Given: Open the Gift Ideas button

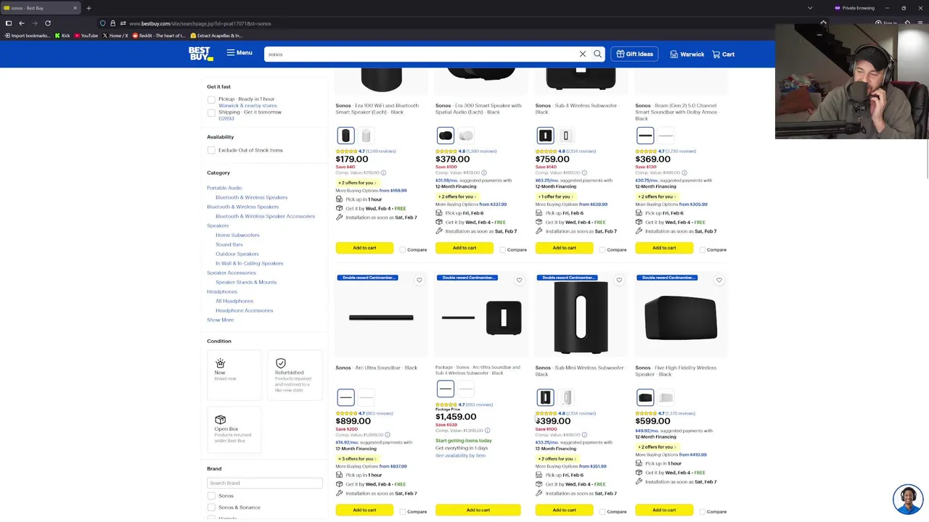Looking at the screenshot, I should coord(634,54).
